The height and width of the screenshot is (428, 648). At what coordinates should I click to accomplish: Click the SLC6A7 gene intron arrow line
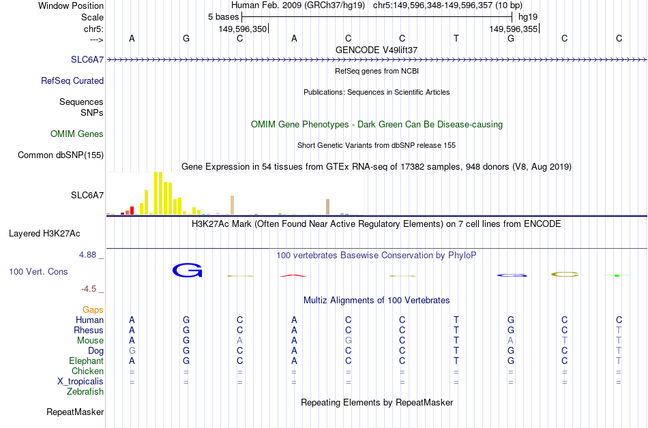(x=377, y=60)
